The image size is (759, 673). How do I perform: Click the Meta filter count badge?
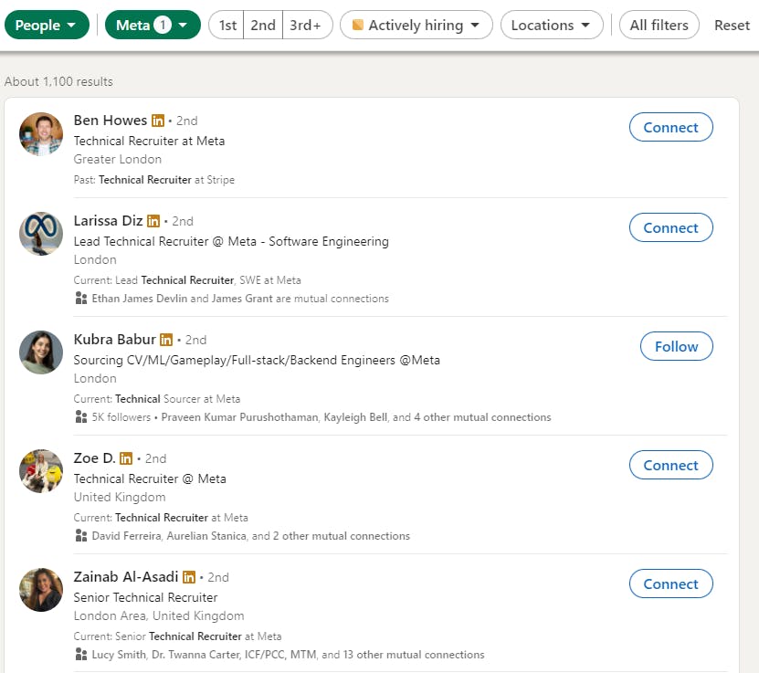(163, 25)
